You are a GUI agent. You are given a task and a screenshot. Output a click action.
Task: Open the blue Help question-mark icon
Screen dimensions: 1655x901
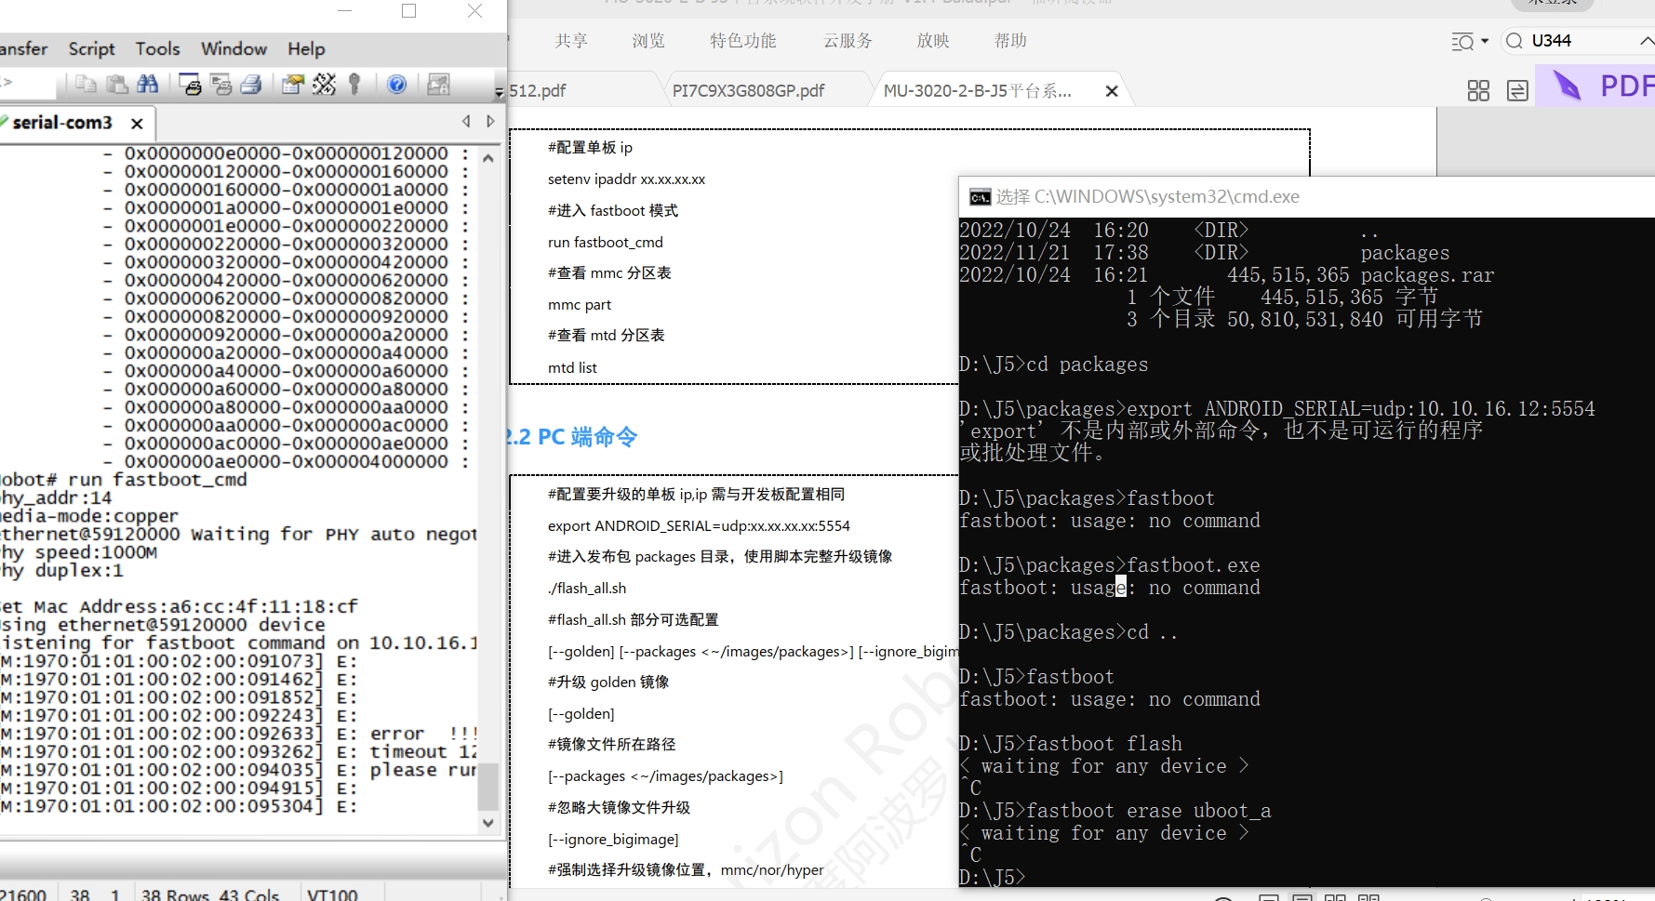396,85
